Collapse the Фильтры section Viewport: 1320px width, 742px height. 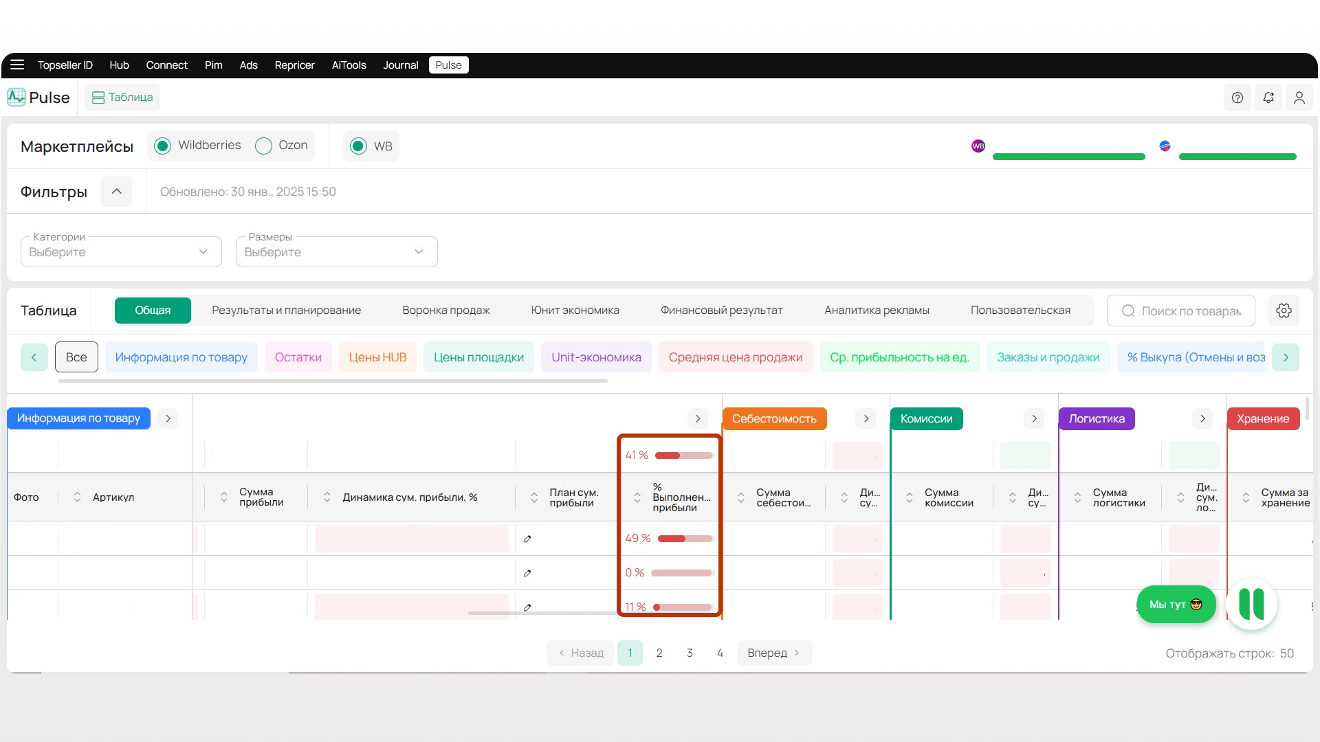pyautogui.click(x=117, y=191)
